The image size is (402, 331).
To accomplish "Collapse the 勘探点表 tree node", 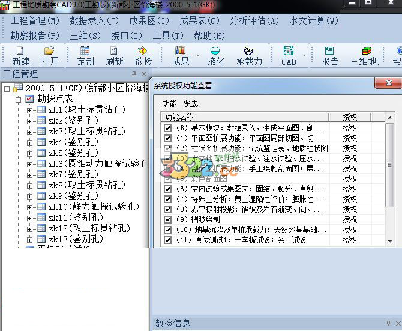I will pos(18,100).
